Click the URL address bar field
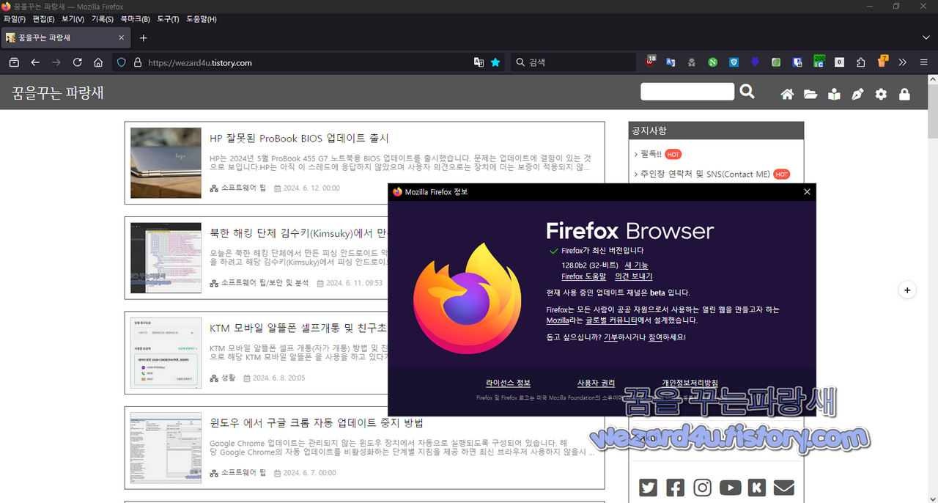Screen dimensions: 938x503 [x=308, y=62]
